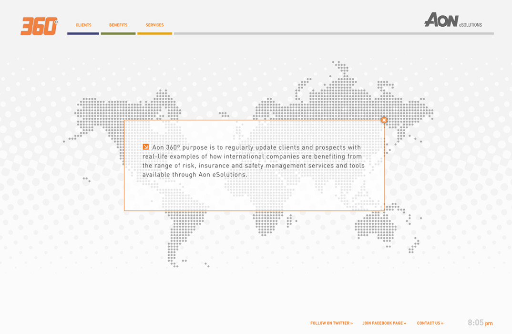Open the Benefits menu item
This screenshot has height=334, width=512.
pos(118,25)
